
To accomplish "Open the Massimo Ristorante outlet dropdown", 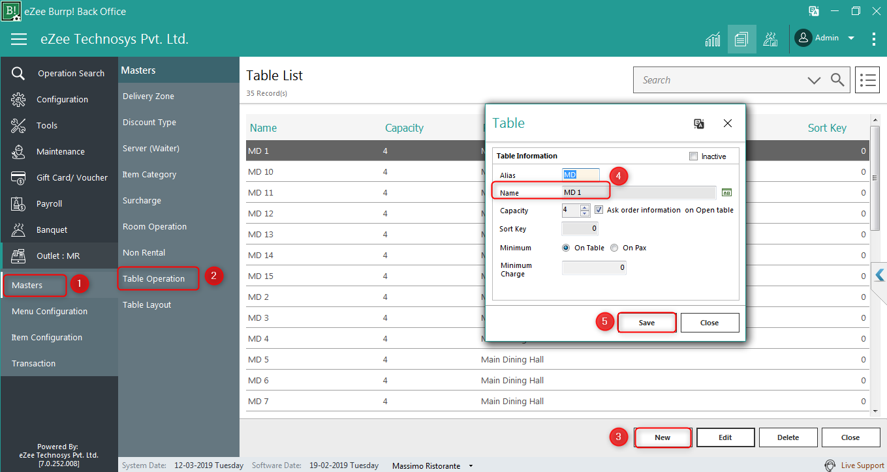I will pos(471,466).
